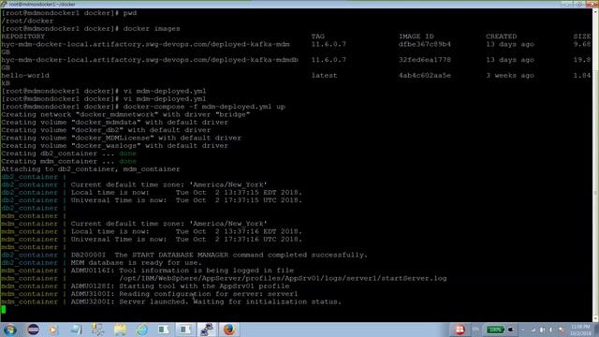Open the Windows Start menu orb

click(9, 330)
